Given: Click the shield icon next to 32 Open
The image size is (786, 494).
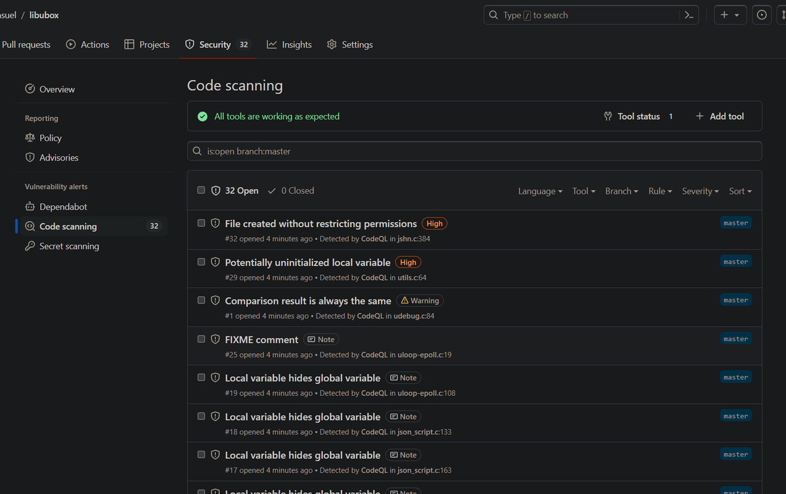Looking at the screenshot, I should [x=215, y=191].
